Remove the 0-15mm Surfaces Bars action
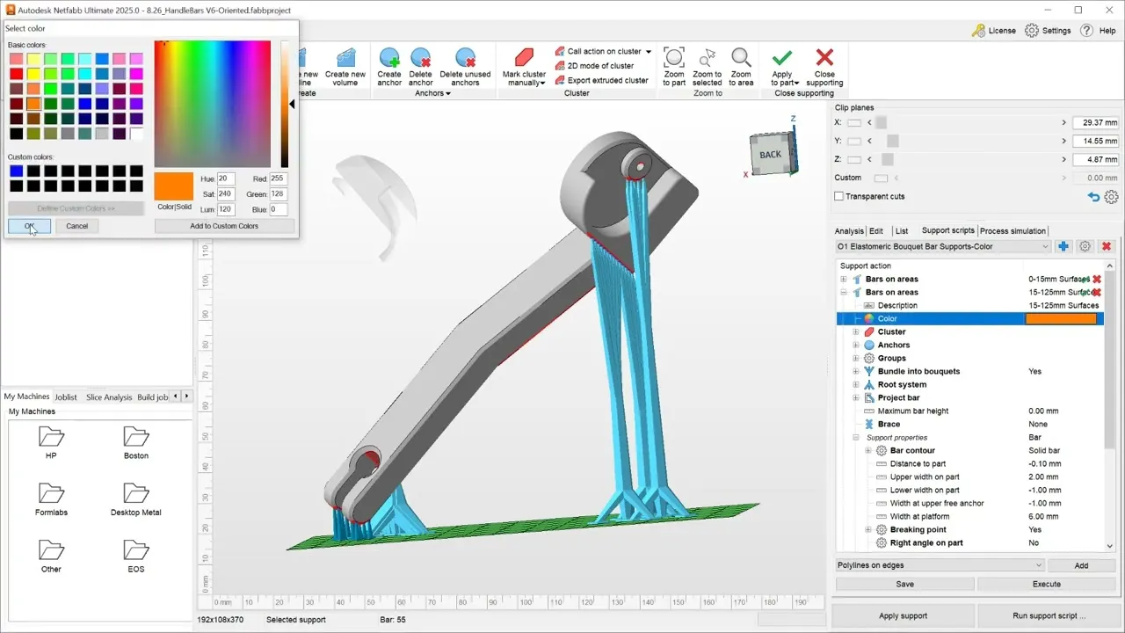The height and width of the screenshot is (633, 1125). tap(1097, 280)
